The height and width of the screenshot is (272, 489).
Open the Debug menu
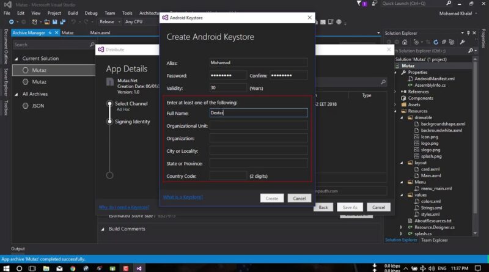(x=91, y=13)
